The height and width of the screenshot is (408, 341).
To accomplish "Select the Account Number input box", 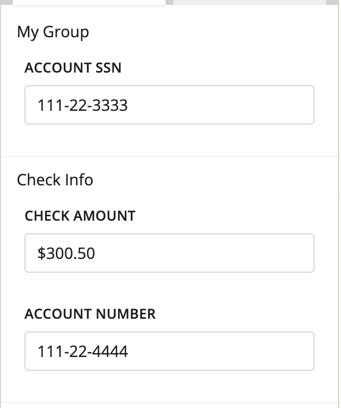I will [x=170, y=351].
